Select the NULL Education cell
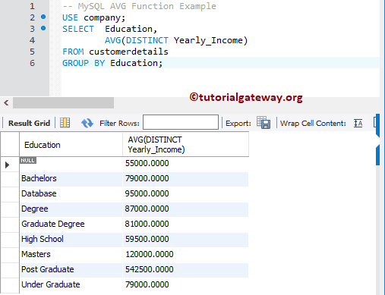The image size is (385, 295). 71,164
